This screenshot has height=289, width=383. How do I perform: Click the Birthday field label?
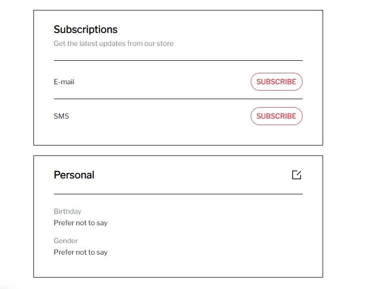tap(67, 211)
